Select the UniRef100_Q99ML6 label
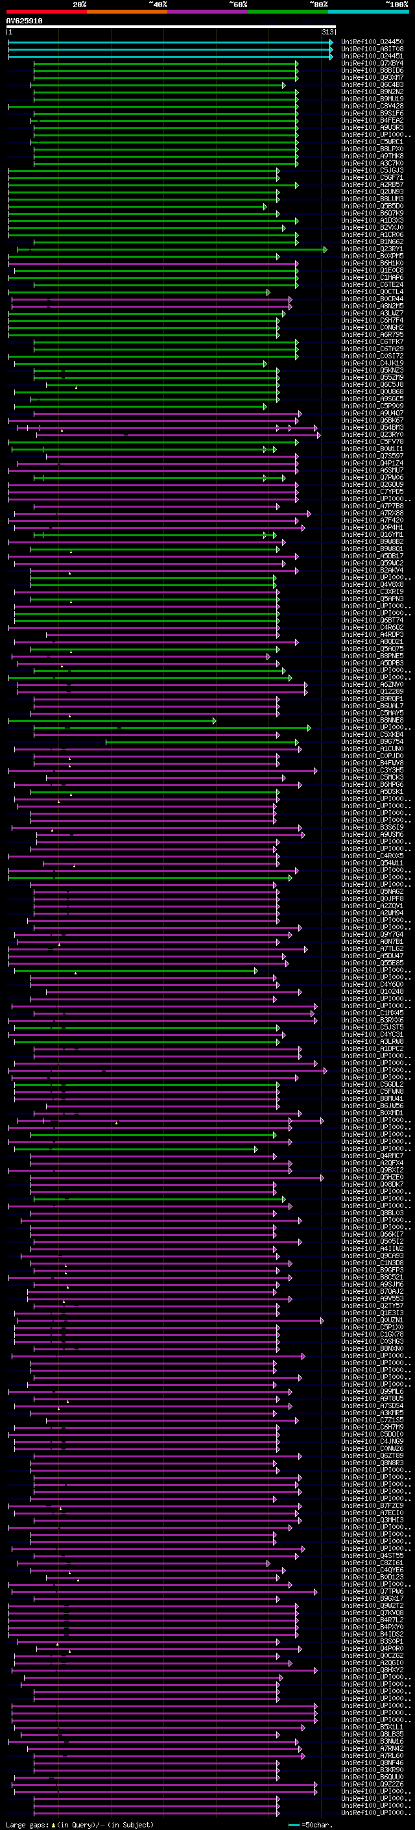415x1830 pixels. 372,1392
